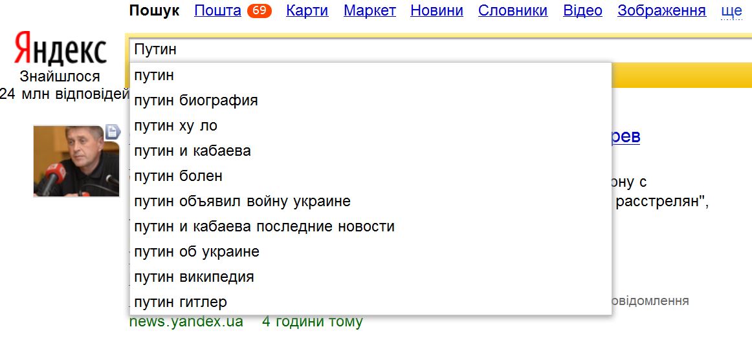752x338 pixels.
Task: Switch to the Новини section
Action: [x=437, y=10]
